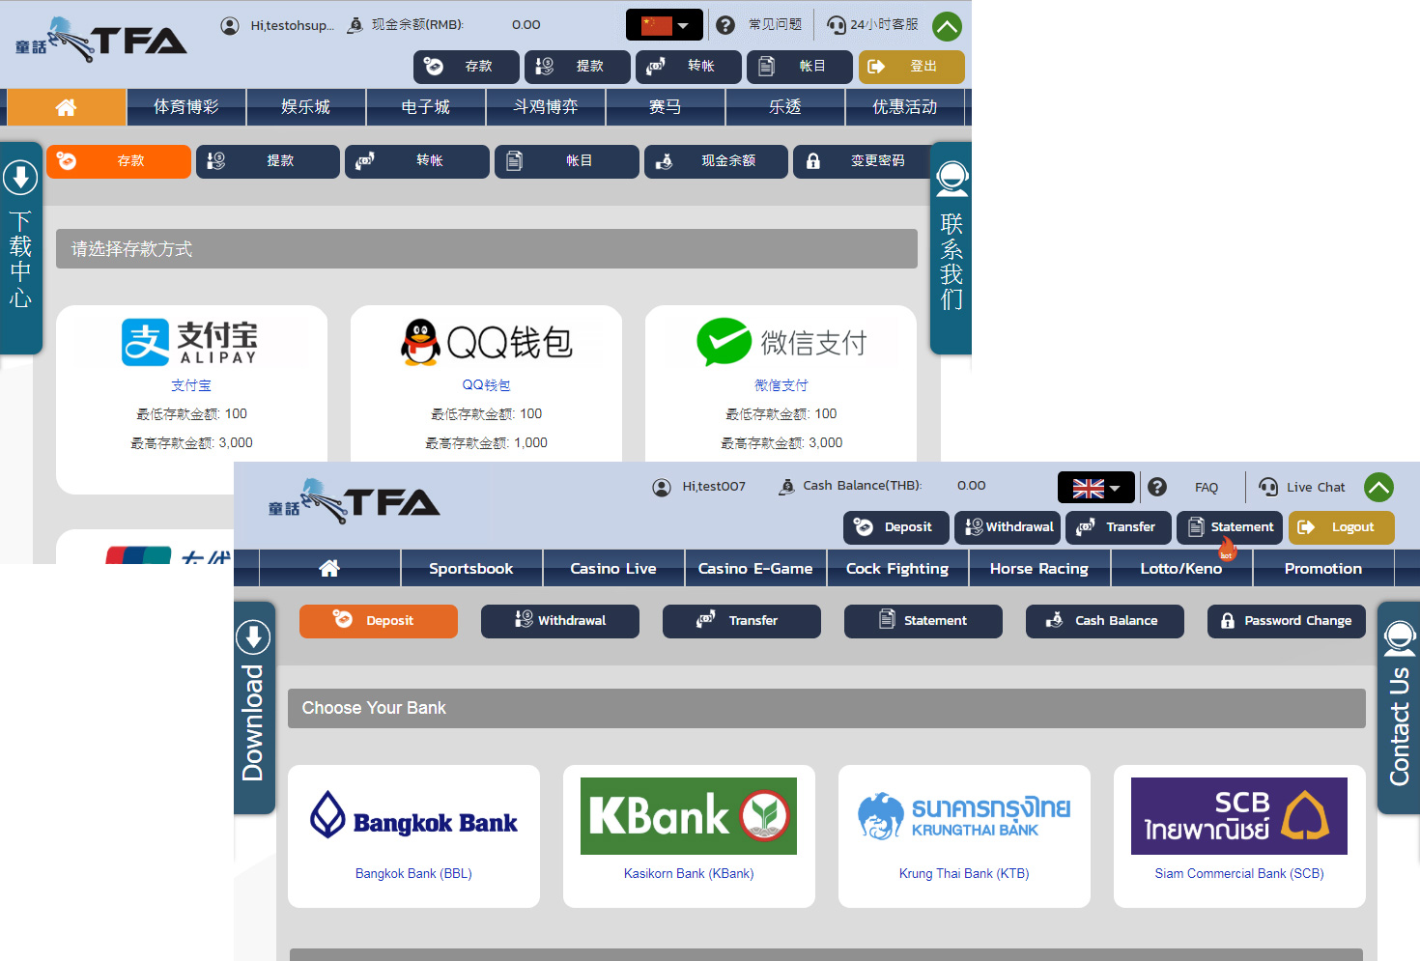This screenshot has width=1420, height=961.
Task: Select Withdrawal sub-tab
Action: click(x=560, y=621)
